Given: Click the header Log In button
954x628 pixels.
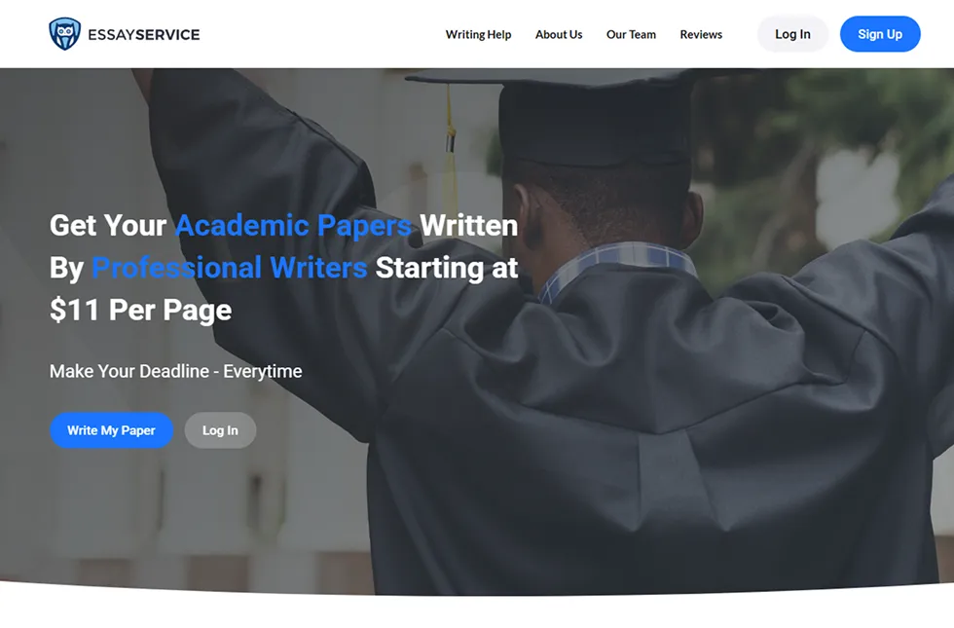Looking at the screenshot, I should click(792, 34).
